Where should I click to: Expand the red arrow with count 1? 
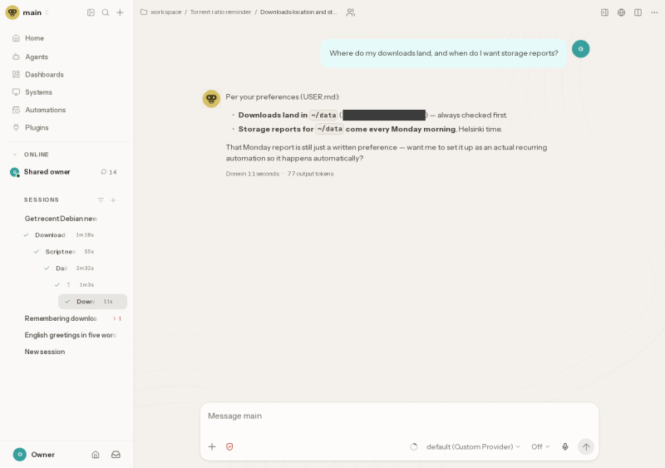(117, 318)
